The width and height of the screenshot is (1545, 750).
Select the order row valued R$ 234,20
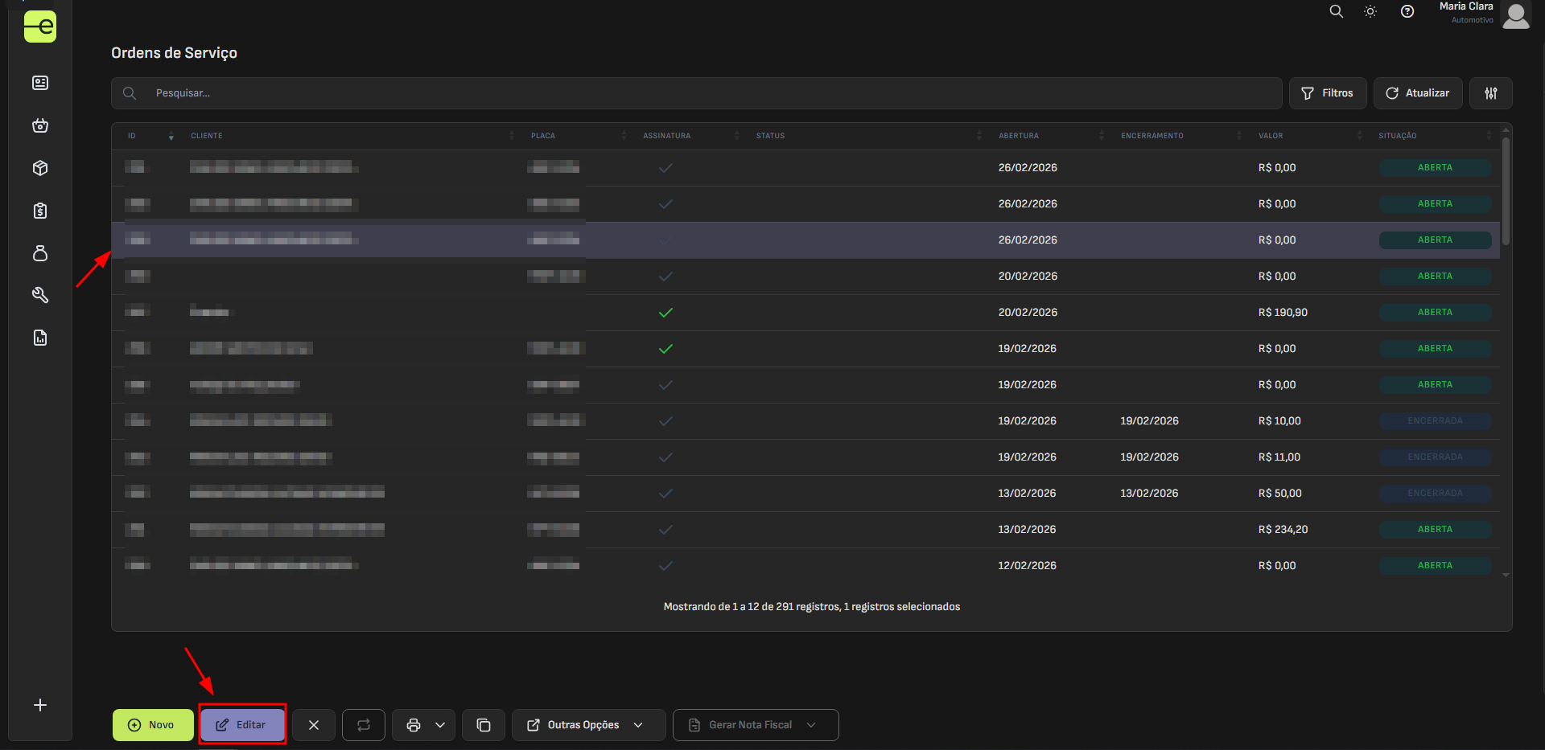point(805,530)
